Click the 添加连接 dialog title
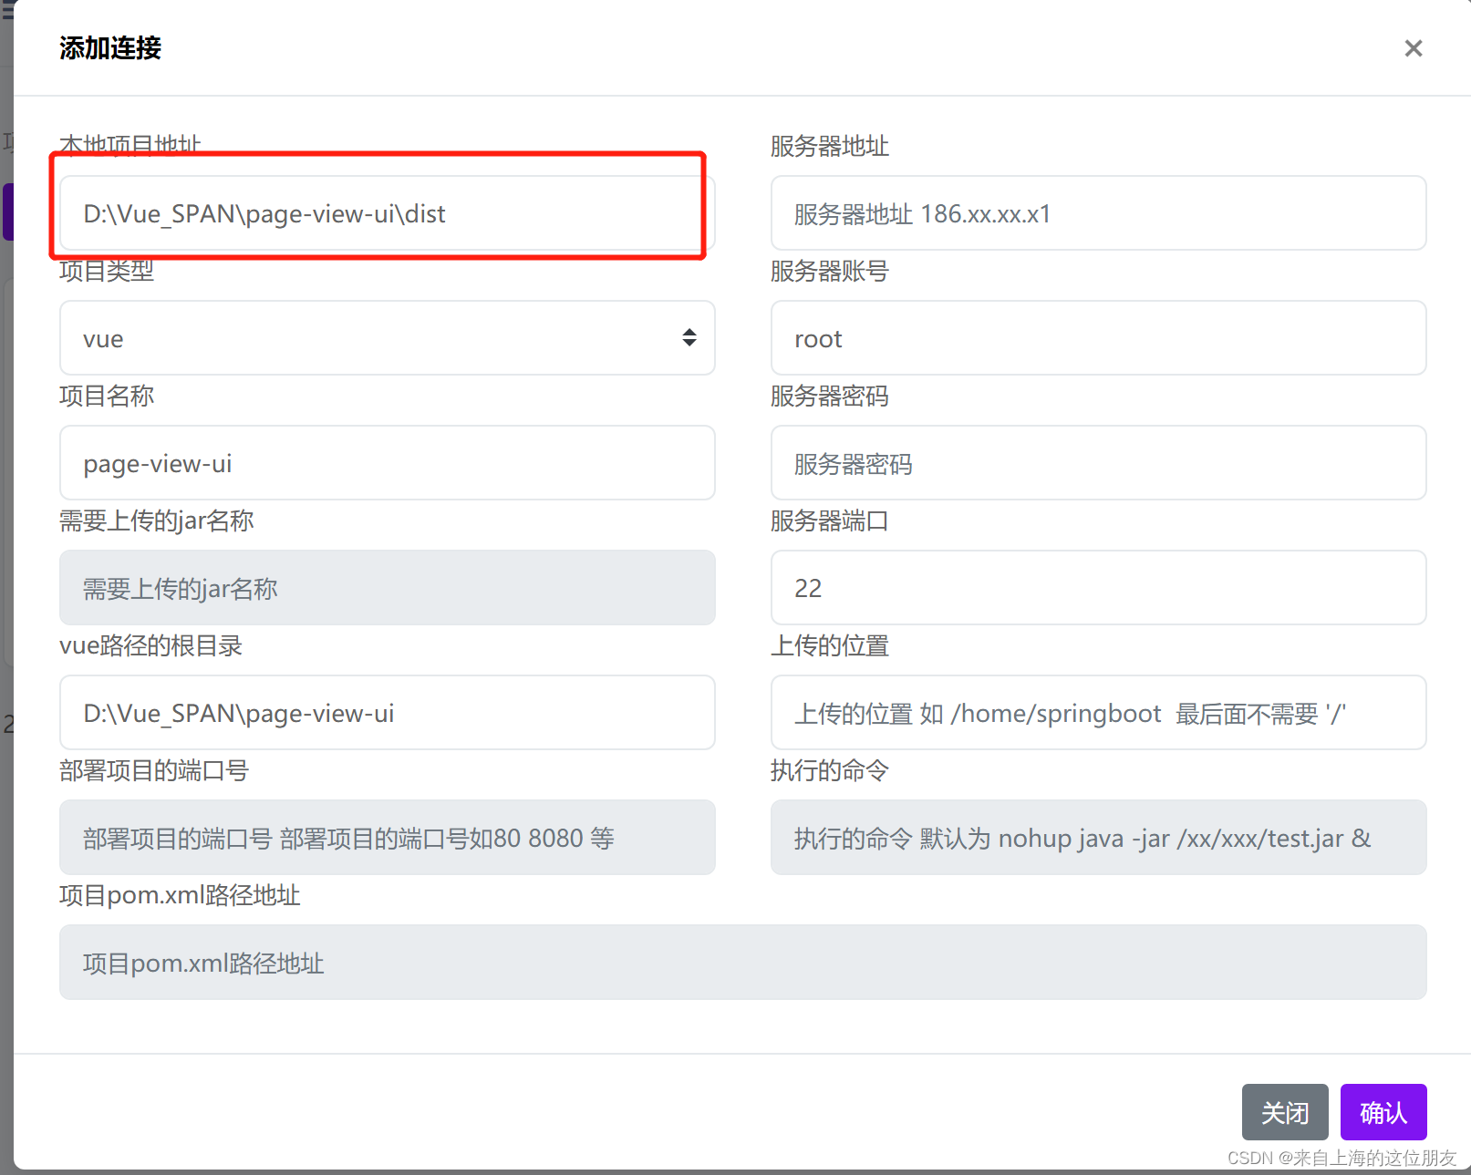The height and width of the screenshot is (1175, 1471). [x=110, y=48]
